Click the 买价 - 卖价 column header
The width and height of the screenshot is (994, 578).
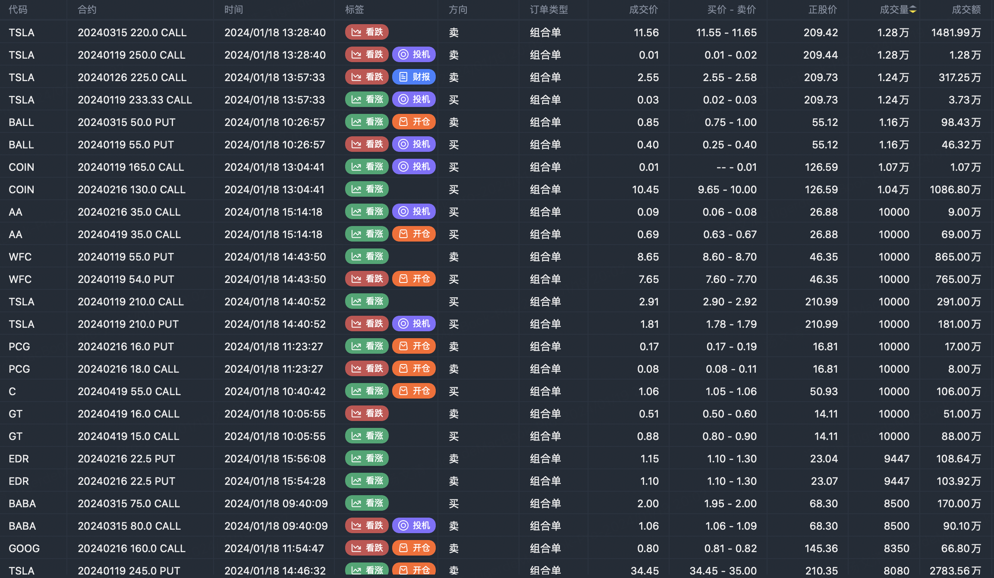[x=731, y=9]
